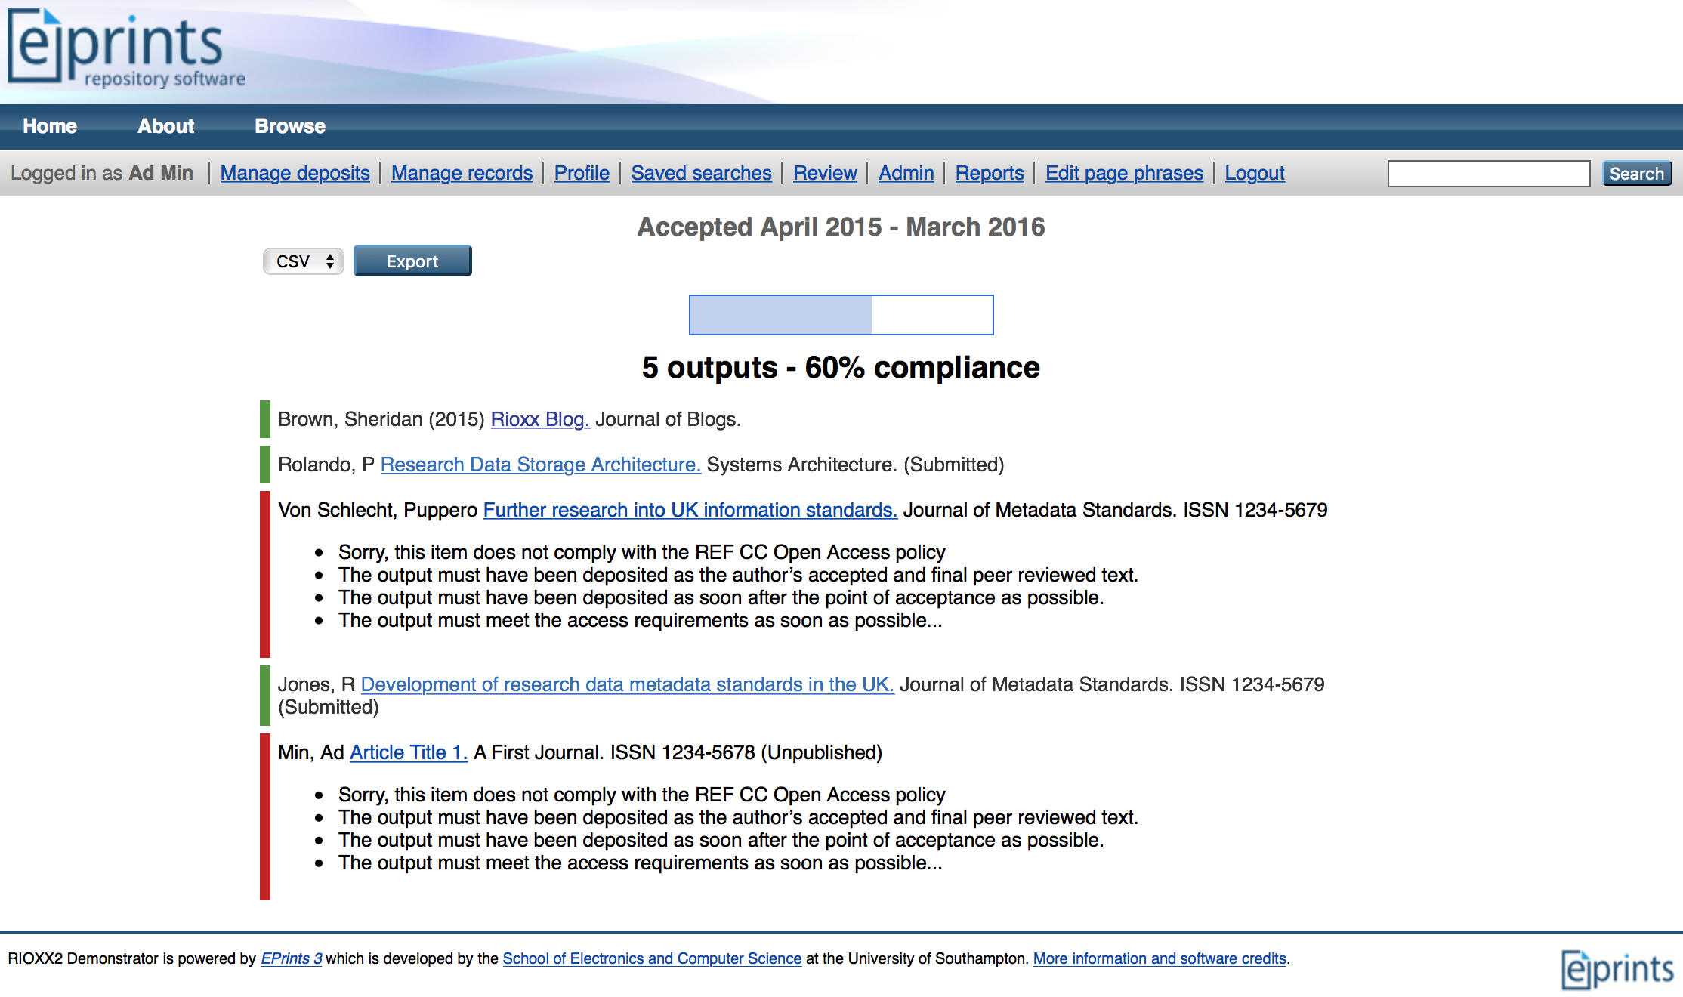This screenshot has width=1683, height=997.
Task: Click the Admin link in toolbar
Action: [x=906, y=173]
